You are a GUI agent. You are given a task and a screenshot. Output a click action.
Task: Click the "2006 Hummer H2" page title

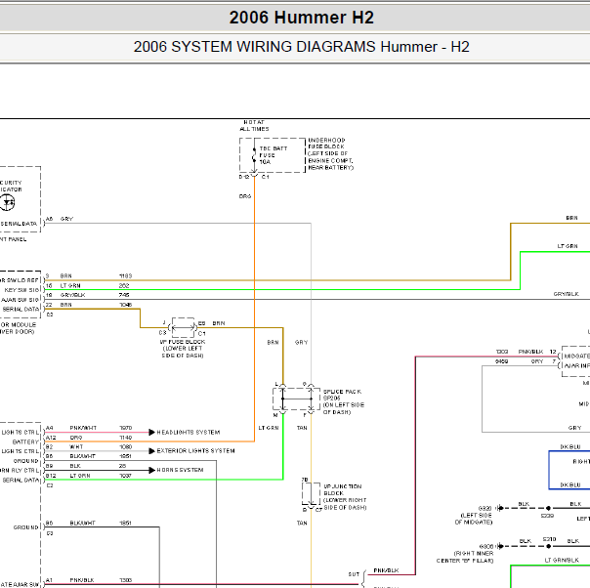point(302,18)
